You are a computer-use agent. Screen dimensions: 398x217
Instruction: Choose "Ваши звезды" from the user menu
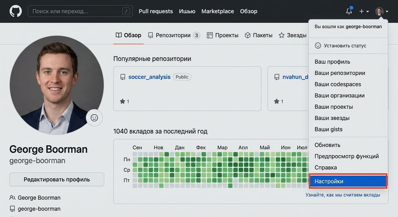coord(348,118)
